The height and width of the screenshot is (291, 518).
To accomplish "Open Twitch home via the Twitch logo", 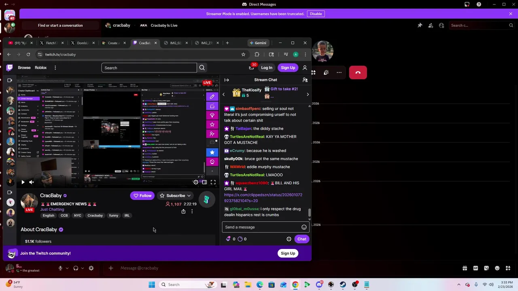I will 10,67.
